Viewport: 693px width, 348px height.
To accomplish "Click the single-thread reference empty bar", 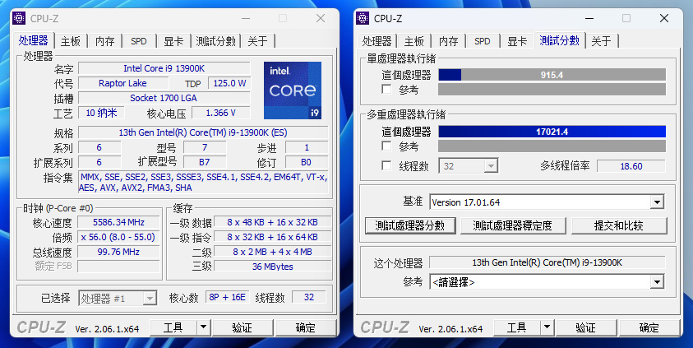I will click(x=552, y=90).
